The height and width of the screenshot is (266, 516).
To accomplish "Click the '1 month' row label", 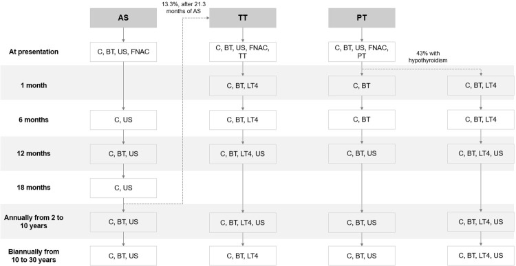I will [33, 85].
